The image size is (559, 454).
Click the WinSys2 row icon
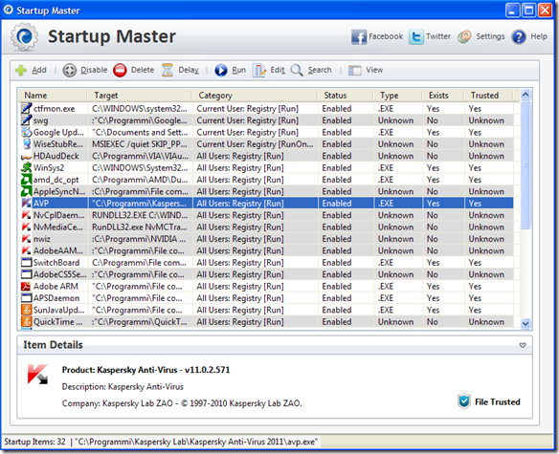26,167
